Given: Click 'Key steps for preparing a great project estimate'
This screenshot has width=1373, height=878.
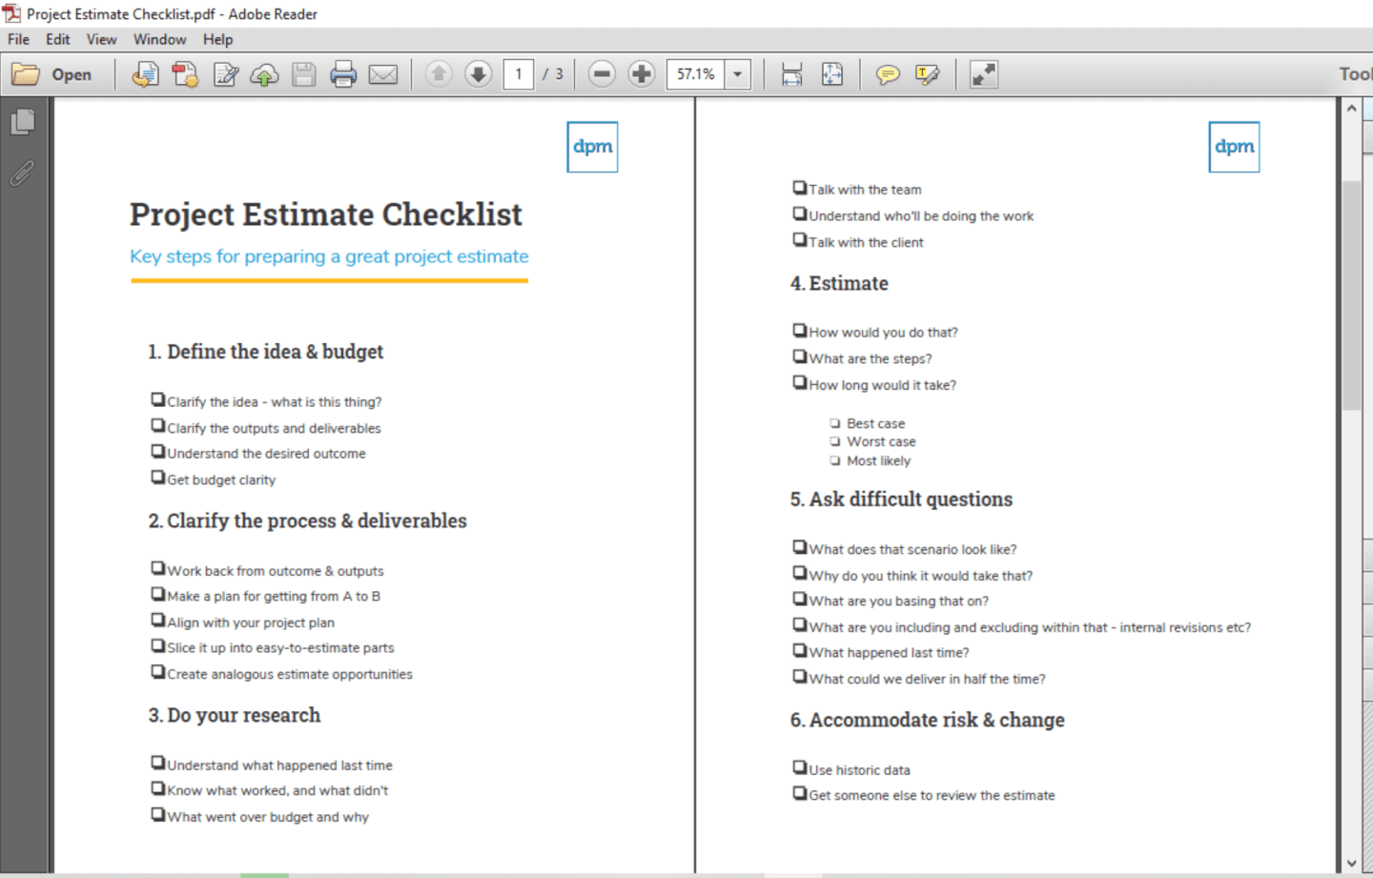Looking at the screenshot, I should tap(329, 256).
